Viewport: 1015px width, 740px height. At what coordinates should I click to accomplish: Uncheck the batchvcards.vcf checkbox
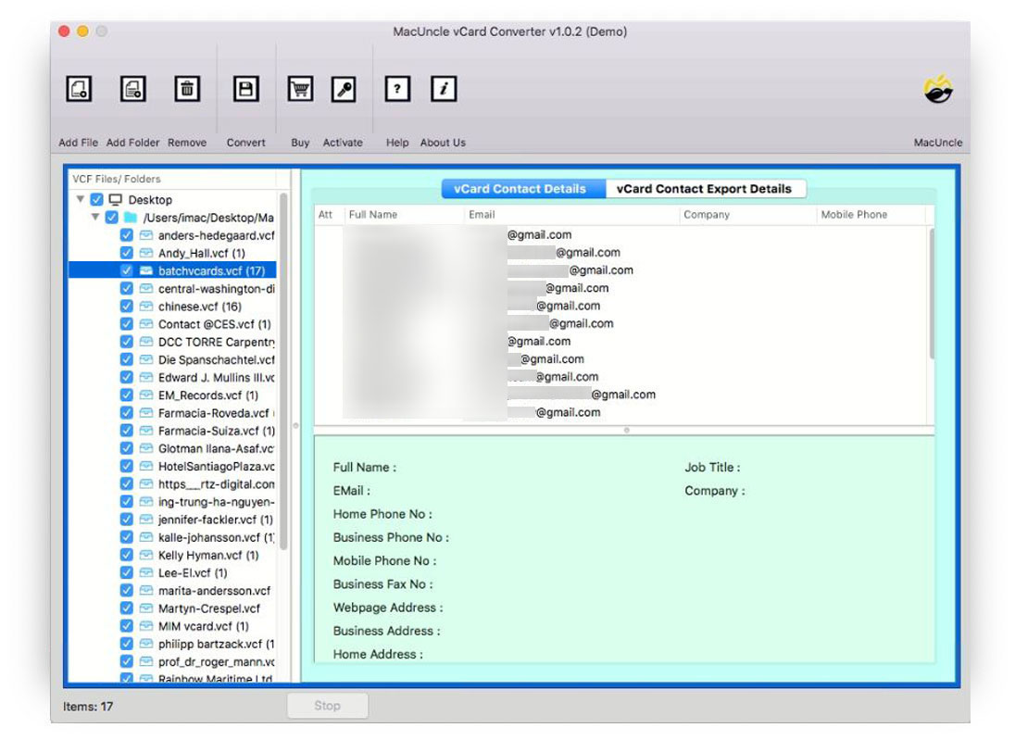pos(128,270)
